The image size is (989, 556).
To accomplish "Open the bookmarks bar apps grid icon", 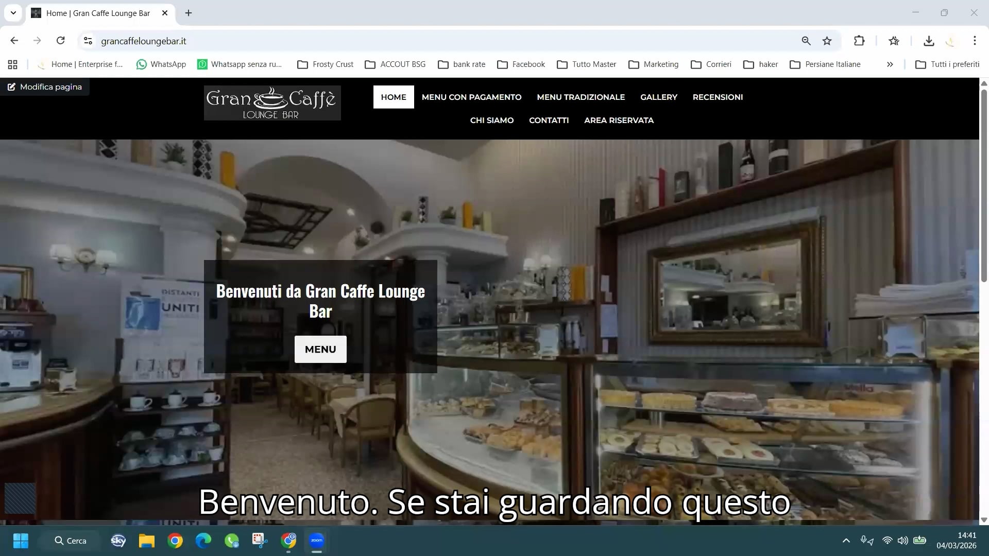I will point(13,64).
